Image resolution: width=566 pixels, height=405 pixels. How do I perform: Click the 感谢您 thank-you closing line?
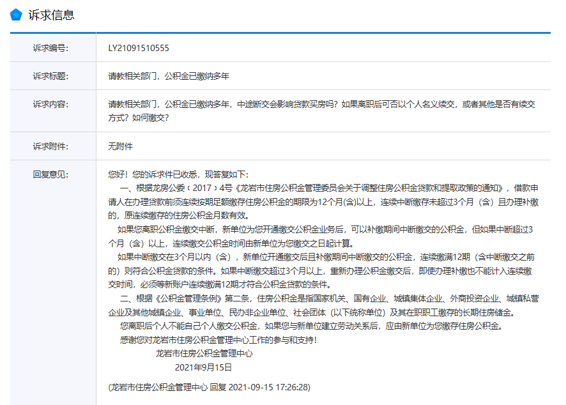217,340
